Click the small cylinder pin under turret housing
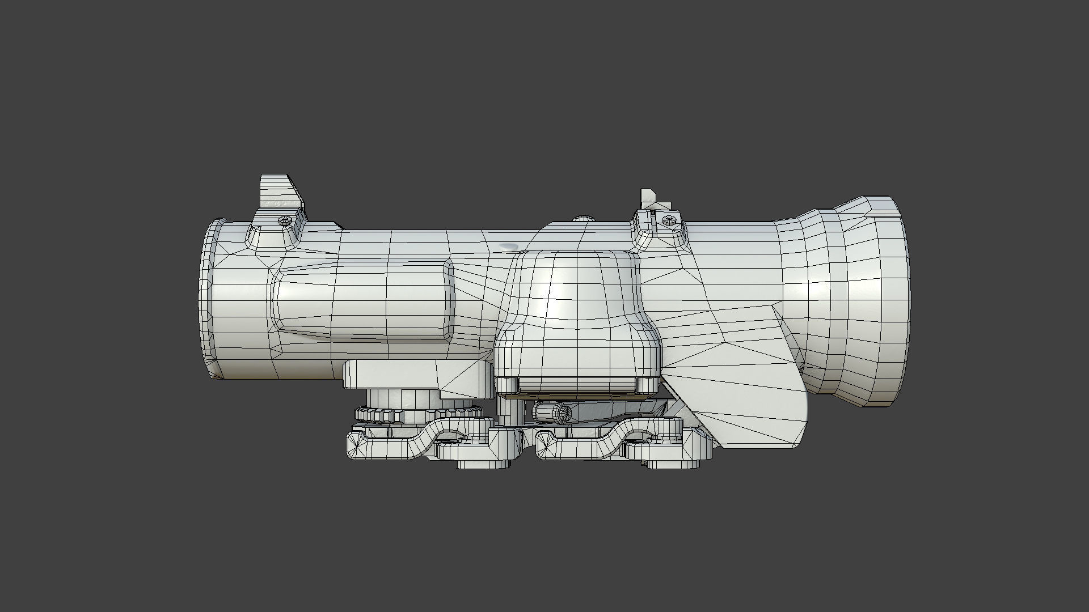The width and height of the screenshot is (1089, 612). tap(553, 411)
